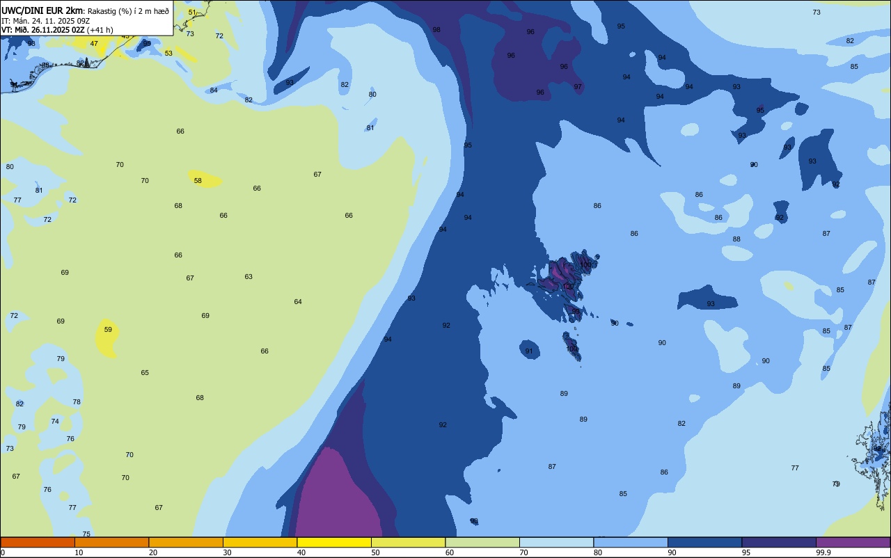Click the '95' legend tick label on colorbar

coord(746,552)
